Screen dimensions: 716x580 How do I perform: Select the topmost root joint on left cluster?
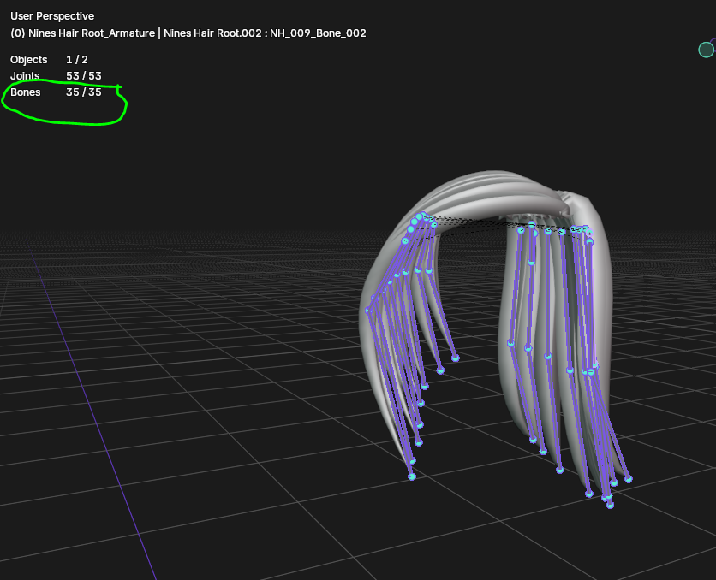coord(422,215)
